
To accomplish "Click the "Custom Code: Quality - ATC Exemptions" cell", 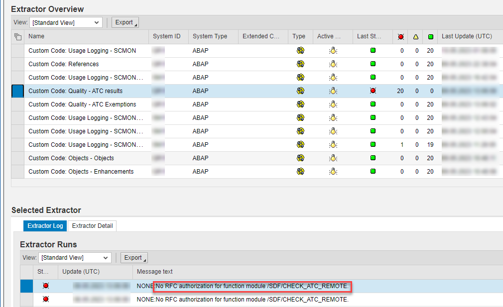I will [82, 104].
